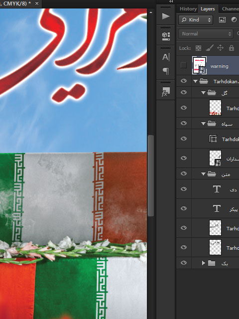The height and width of the screenshot is (319, 239).
Task: Open the Styles fx panel icon
Action: [166, 92]
